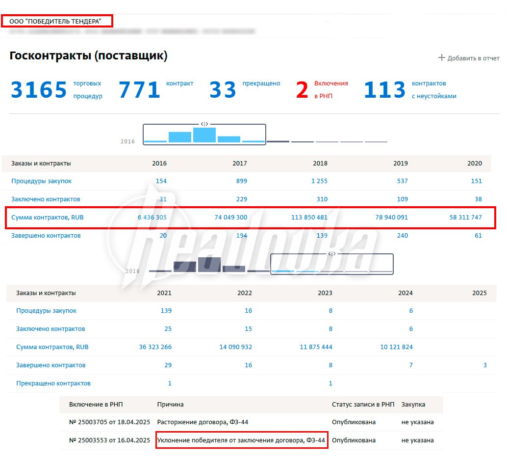Open the 33 прекращено statistic
This screenshot has height=464, width=507.
223,90
